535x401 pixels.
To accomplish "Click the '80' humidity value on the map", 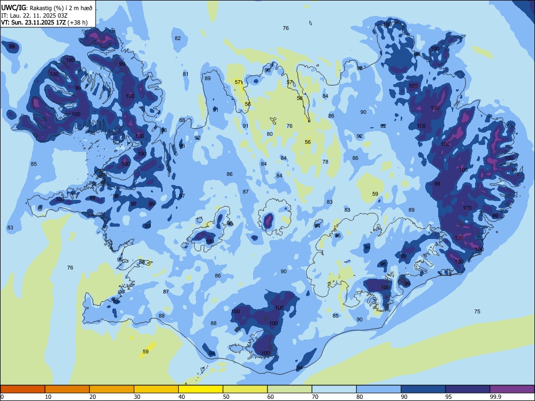I will 270,134.
